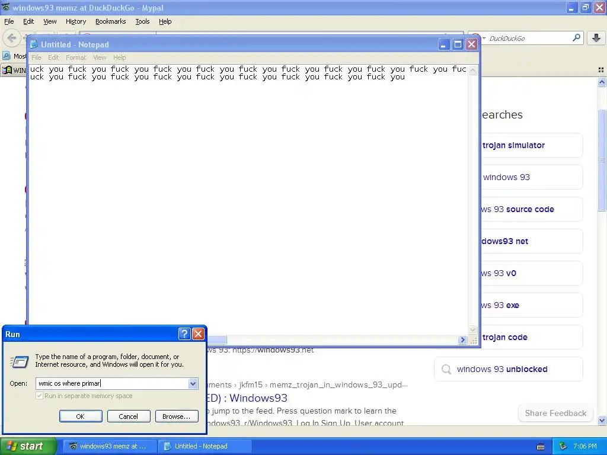Select the dows93 net related search
607x455 pixels.
[x=532, y=241]
